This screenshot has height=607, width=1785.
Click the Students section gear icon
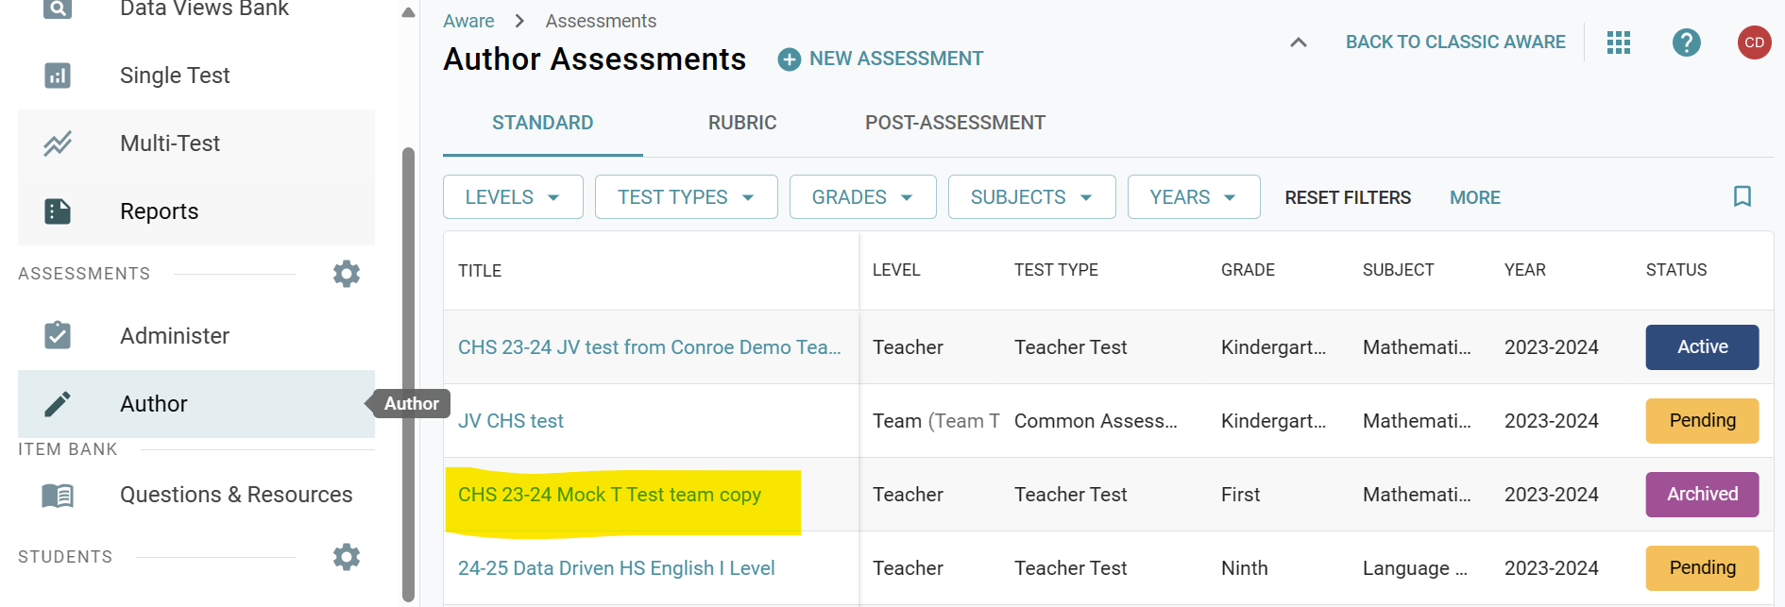coord(347,557)
